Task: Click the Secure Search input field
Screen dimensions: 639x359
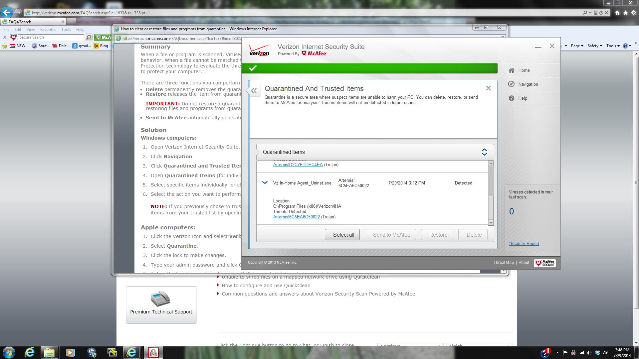Action: pyautogui.click(x=51, y=37)
